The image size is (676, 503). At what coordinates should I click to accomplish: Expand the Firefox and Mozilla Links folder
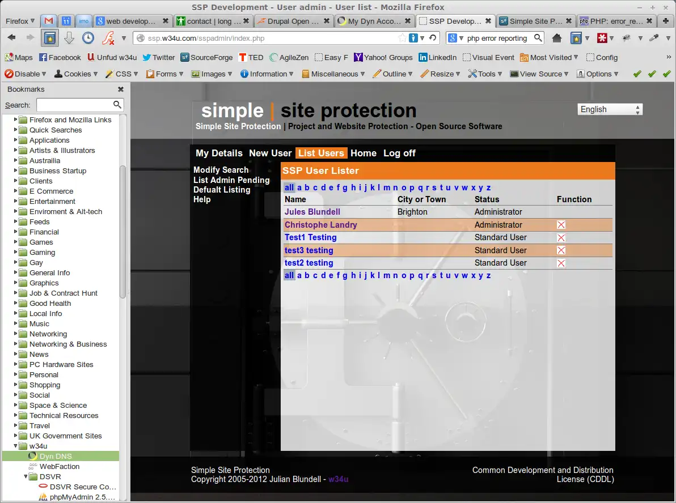coord(15,120)
